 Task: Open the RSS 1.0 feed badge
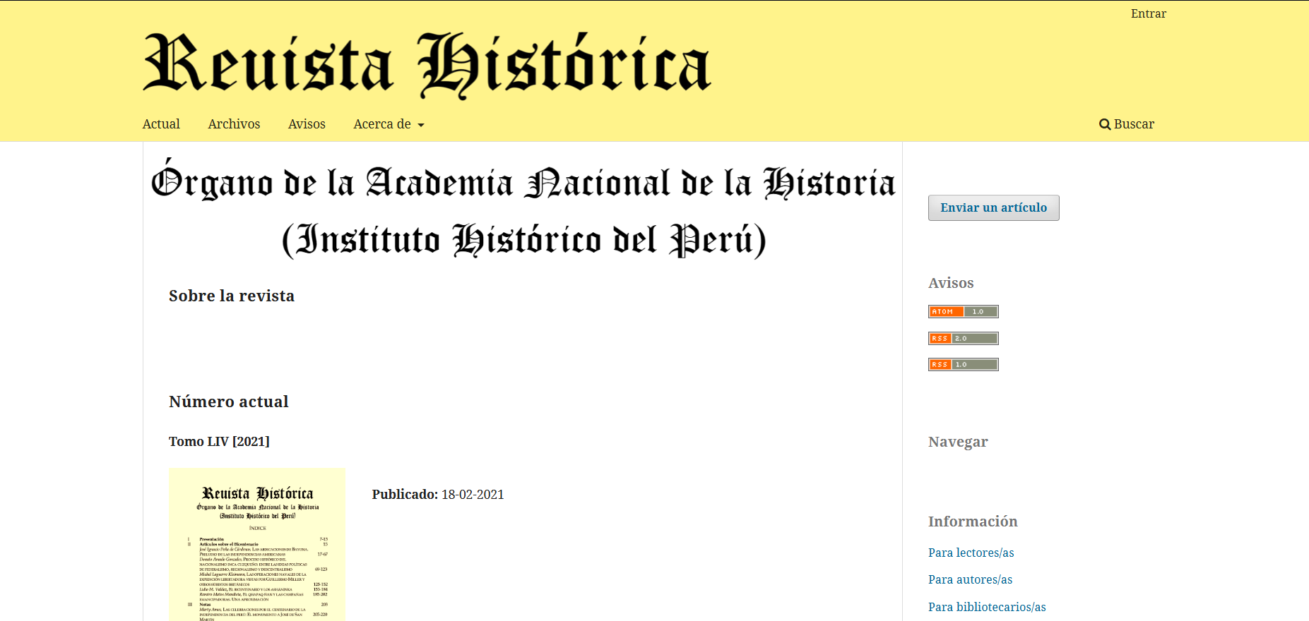point(963,364)
